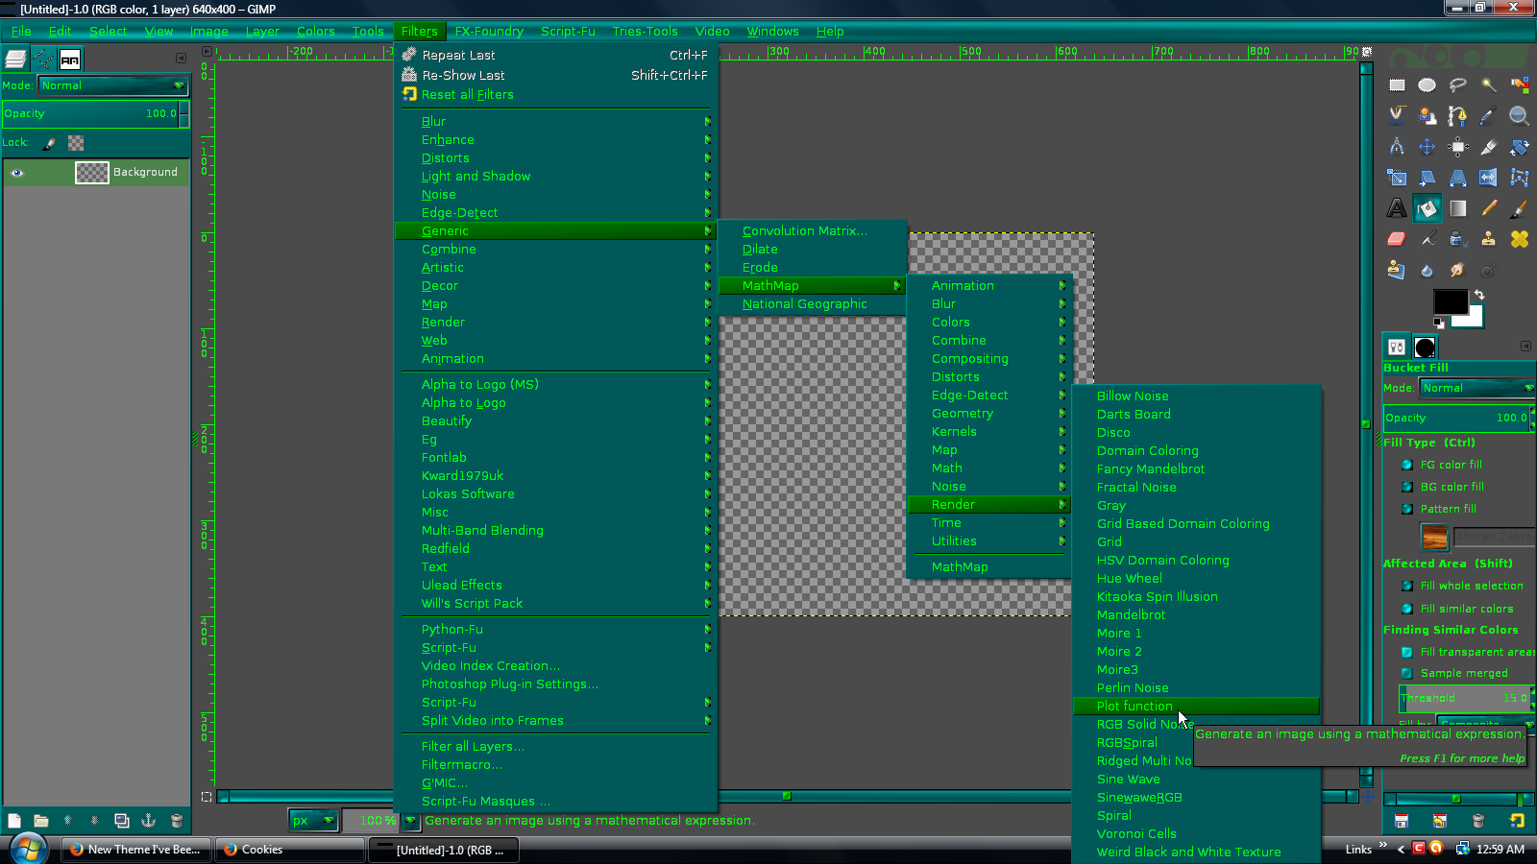Image resolution: width=1537 pixels, height=864 pixels.
Task: Select the Paths tool
Action: pos(1458,116)
